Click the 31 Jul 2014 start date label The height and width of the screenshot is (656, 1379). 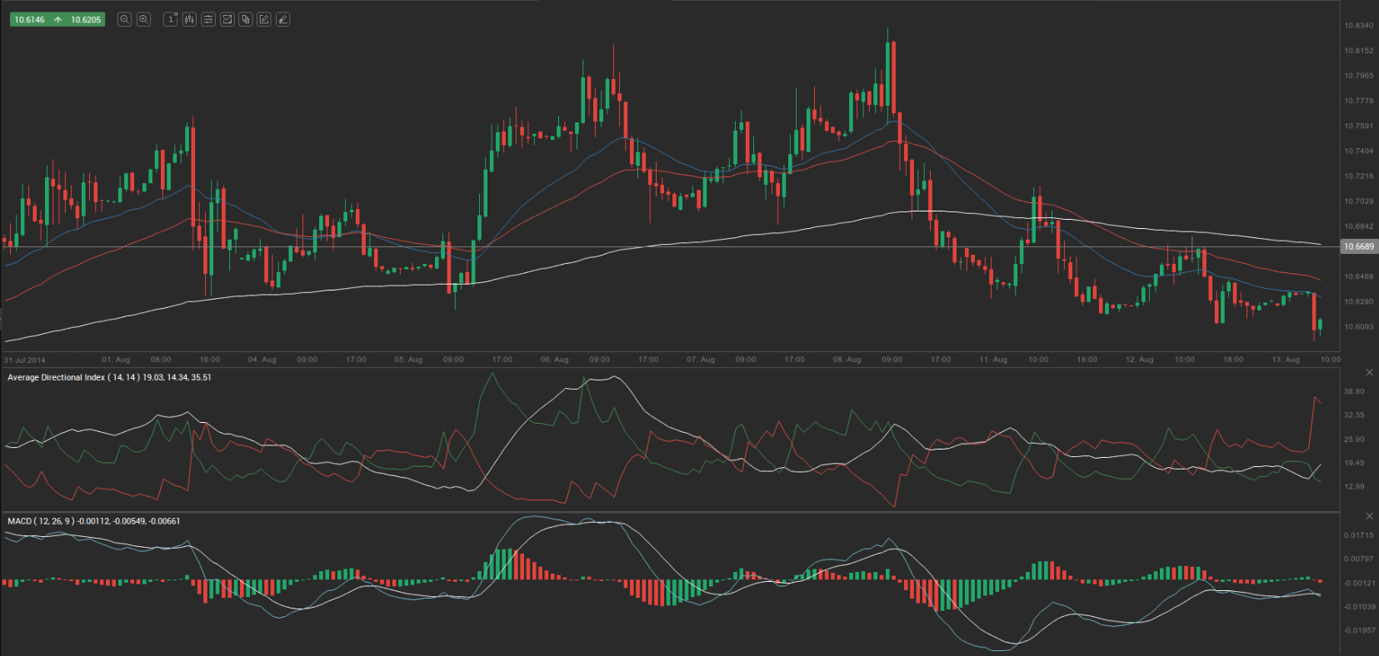pos(25,360)
